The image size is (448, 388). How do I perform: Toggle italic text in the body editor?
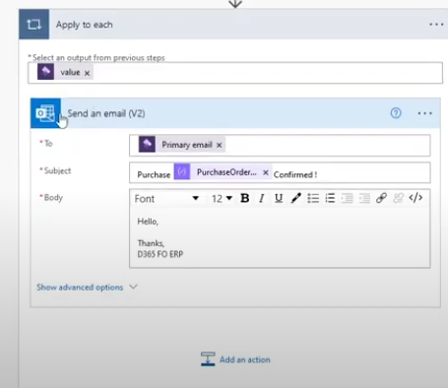pos(262,198)
